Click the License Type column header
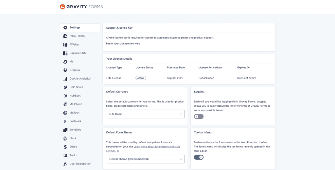Screen dimensions: 335x170 pyautogui.click(x=114, y=68)
